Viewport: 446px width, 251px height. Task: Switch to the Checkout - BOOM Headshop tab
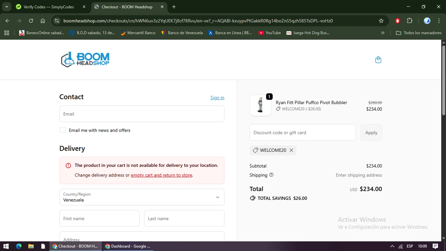click(127, 7)
